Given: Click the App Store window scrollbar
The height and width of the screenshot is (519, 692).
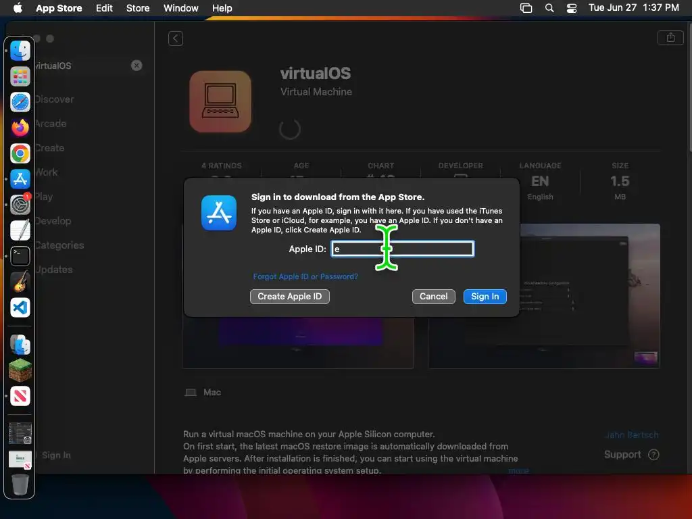Looking at the screenshot, I should pyautogui.click(x=689, y=89).
